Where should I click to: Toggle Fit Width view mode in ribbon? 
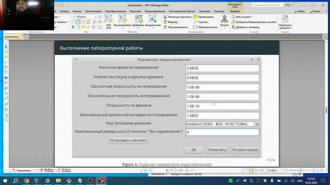pyautogui.click(x=83, y=22)
